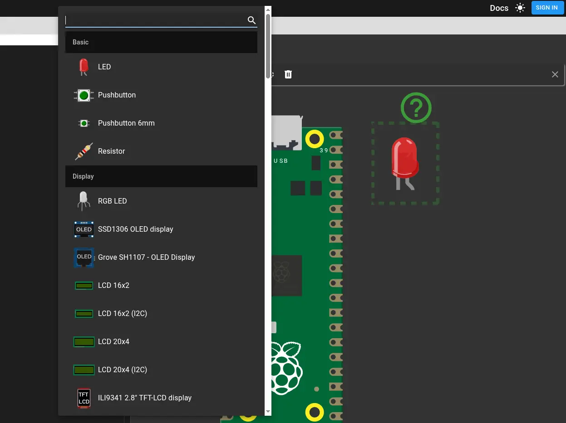Viewport: 566px width, 423px height.
Task: Click the SIGN IN button
Action: [x=547, y=8]
